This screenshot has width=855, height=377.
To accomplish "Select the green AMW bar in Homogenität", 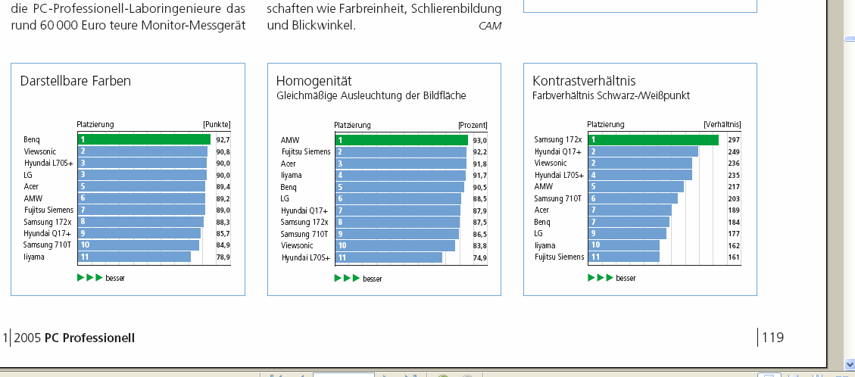I will click(x=401, y=140).
